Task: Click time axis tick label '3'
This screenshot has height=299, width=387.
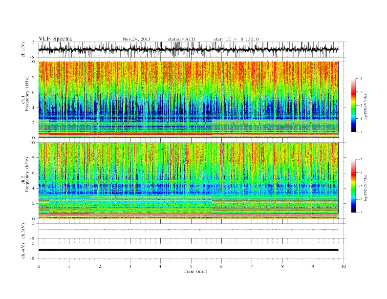Action: [130, 266]
